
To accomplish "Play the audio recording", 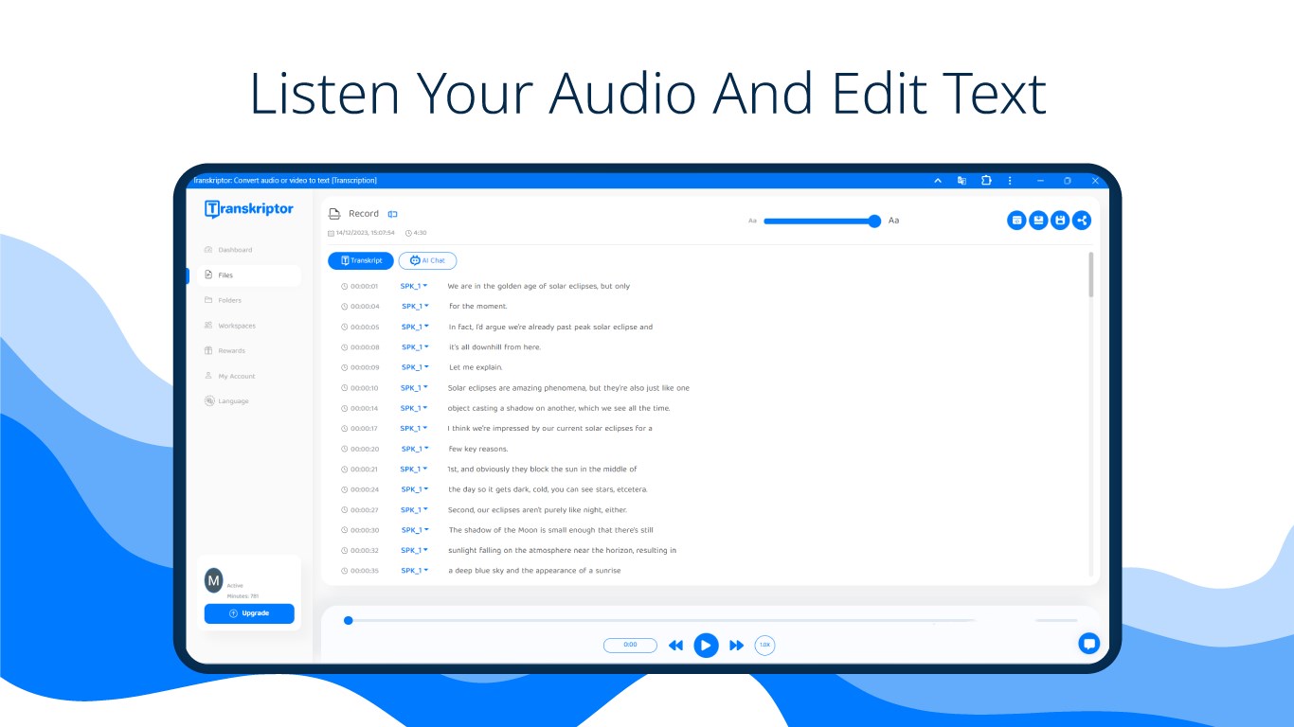I will click(706, 646).
